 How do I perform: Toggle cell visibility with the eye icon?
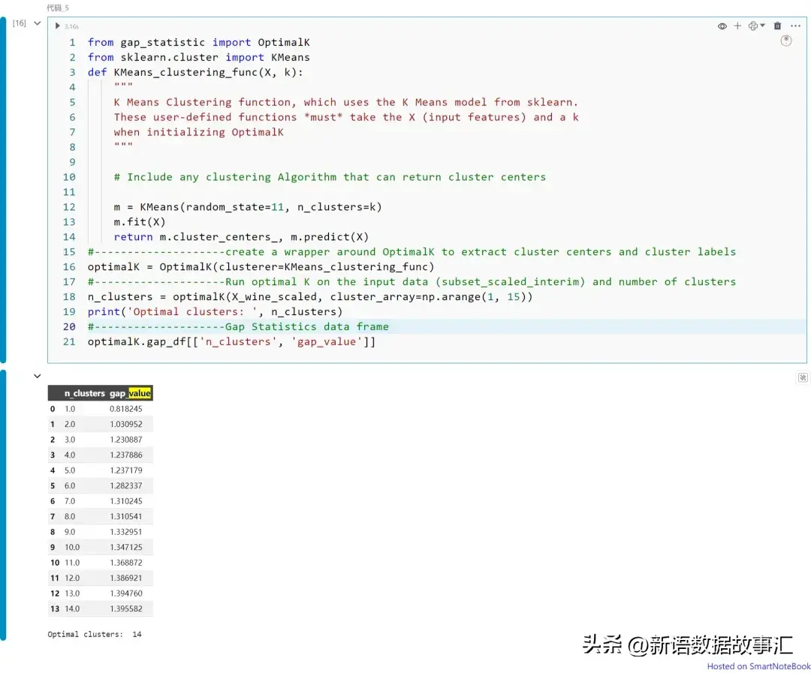(722, 26)
